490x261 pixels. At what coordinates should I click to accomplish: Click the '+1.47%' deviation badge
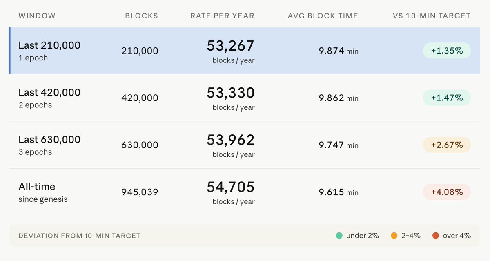pyautogui.click(x=447, y=98)
